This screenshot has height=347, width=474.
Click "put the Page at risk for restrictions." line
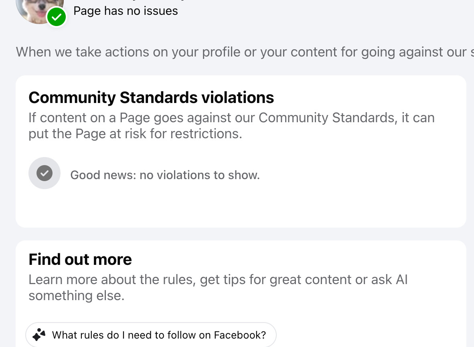coord(136,133)
